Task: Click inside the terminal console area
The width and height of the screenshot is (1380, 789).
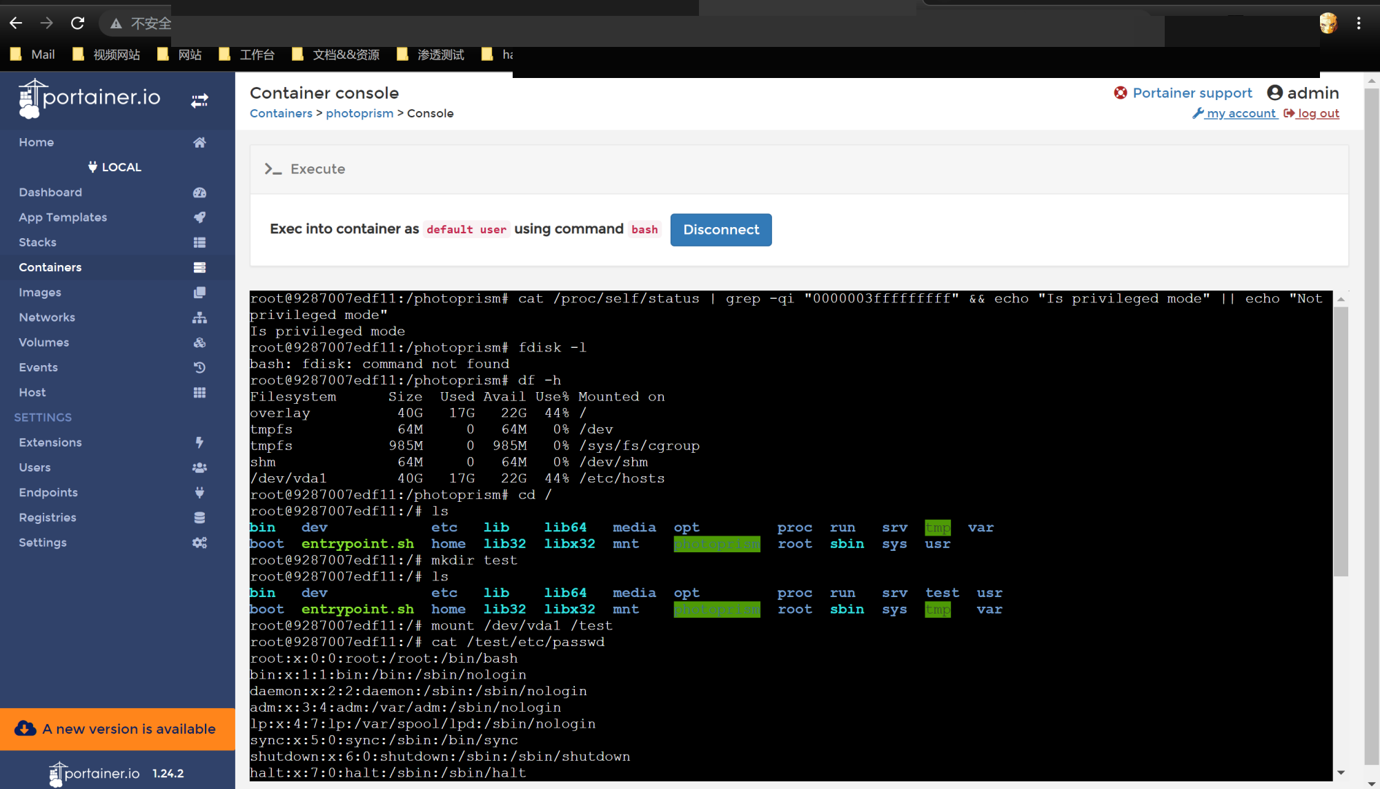Action: (791, 536)
